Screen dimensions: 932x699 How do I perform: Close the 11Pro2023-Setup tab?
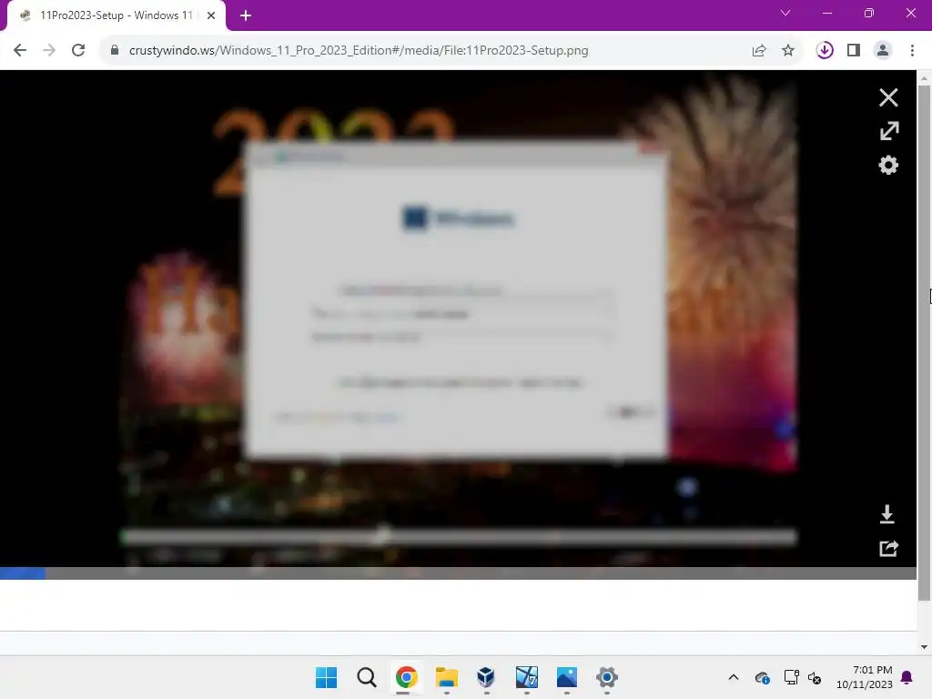tap(211, 16)
